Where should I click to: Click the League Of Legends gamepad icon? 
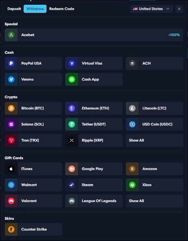[x=72, y=201]
